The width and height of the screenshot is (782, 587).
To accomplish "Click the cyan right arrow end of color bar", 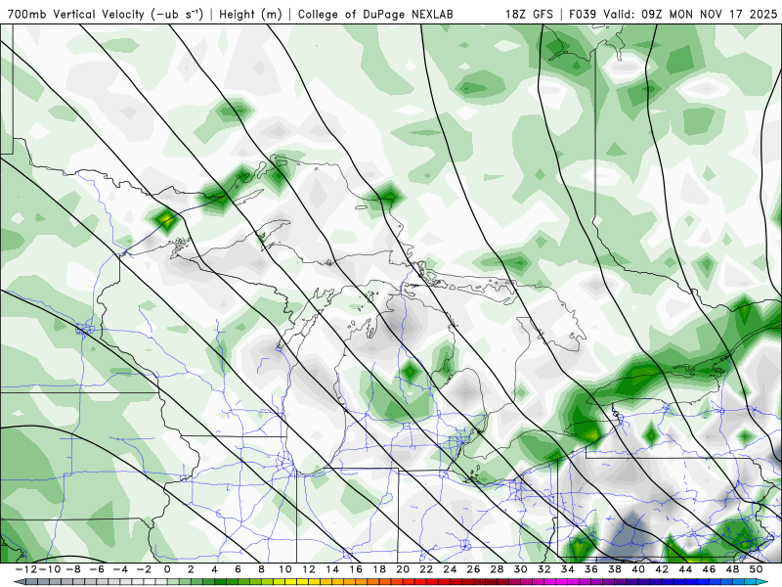I will click(763, 582).
